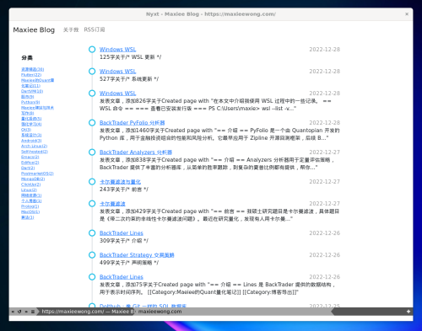Open the BackTrader Analyzers 分析器 post
Screen dimensions: 422x331
tap(136, 152)
